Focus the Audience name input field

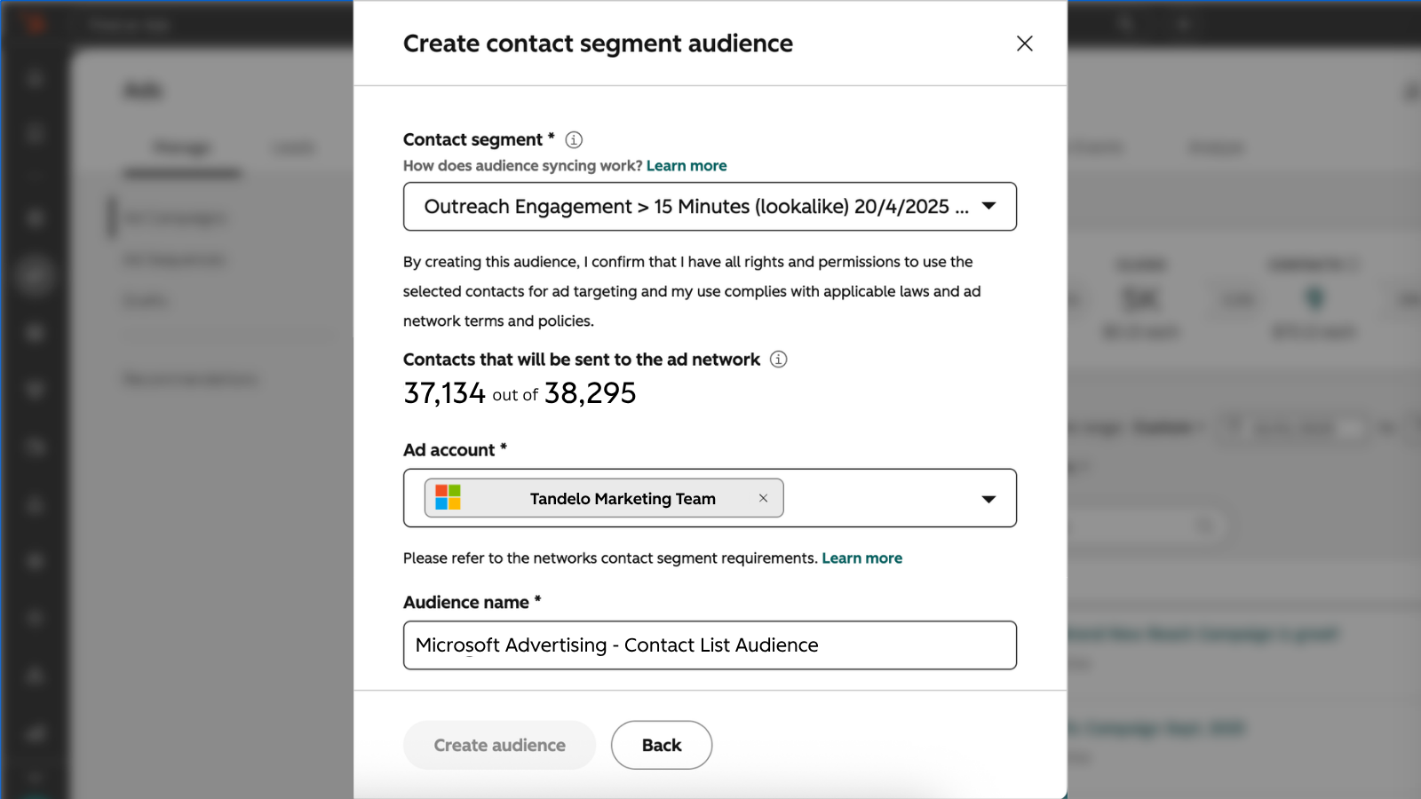pos(710,645)
